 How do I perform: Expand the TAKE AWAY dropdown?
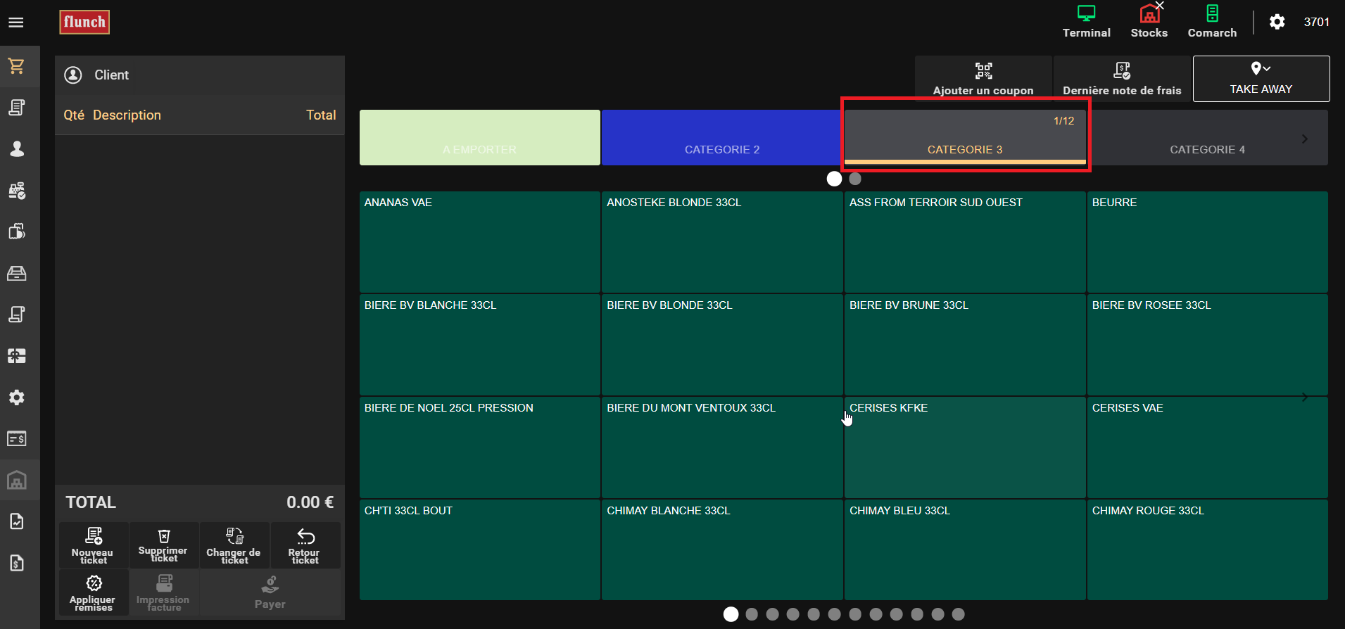1261,78
